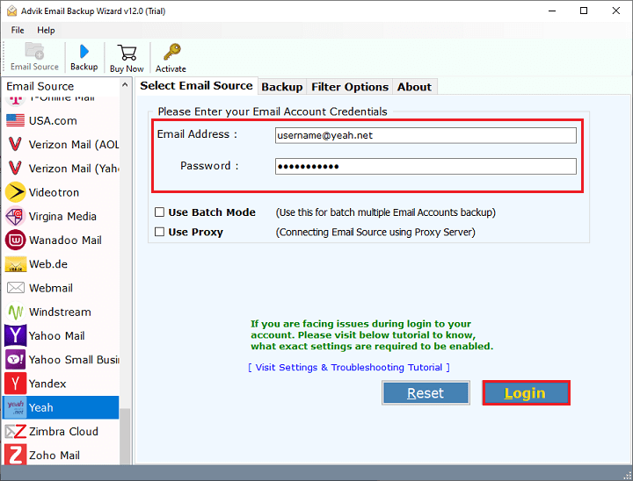Image resolution: width=633 pixels, height=481 pixels.
Task: Select Verizon Mail (Yahoo) icon
Action: tap(15, 169)
